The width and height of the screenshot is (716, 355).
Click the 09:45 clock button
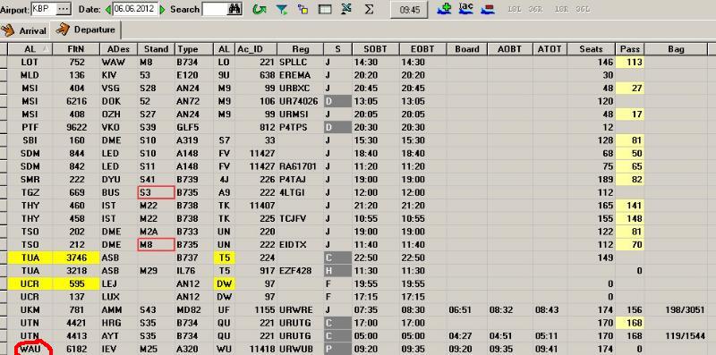[x=409, y=10]
